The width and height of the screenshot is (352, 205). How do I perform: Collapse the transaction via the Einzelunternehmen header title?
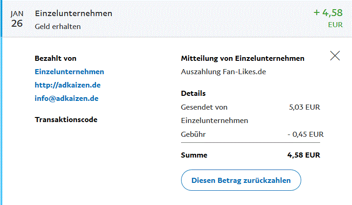click(x=73, y=13)
